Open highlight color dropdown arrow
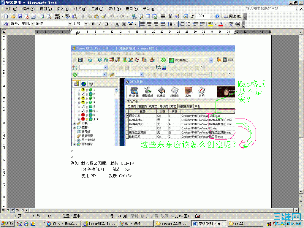The image size is (304, 228). 216,24
